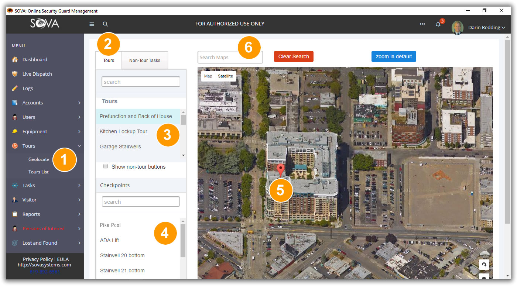Click the Tours compass icon
The width and height of the screenshot is (517, 286).
pos(15,146)
